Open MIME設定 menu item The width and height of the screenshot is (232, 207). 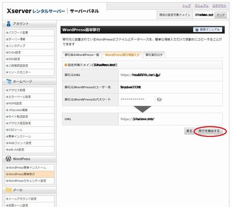(x=30, y=103)
